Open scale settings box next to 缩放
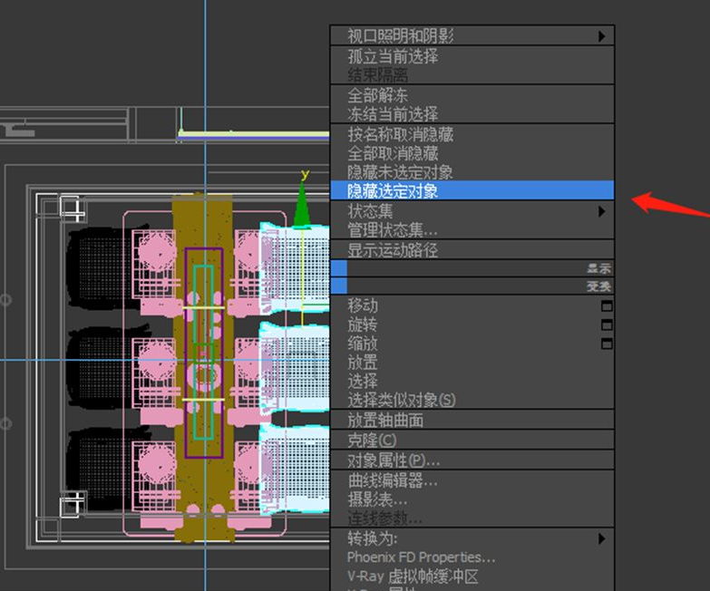 [607, 344]
